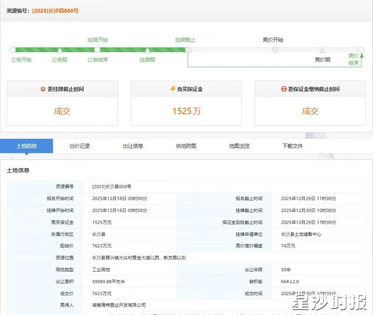Viewport: 373px width, 315px height.
Task: Select the 公告期 triangle marker on timeline
Action: tap(60, 50)
